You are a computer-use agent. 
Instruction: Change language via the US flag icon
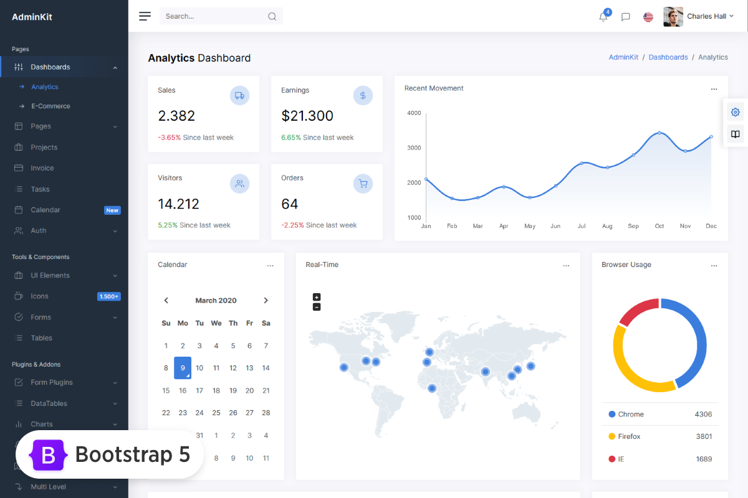(648, 17)
